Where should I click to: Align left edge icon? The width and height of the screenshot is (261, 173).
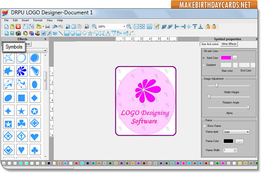coord(177,26)
